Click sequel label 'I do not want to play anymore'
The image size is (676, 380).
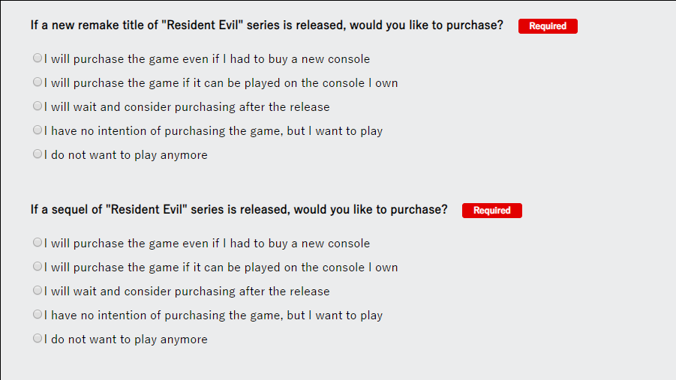click(126, 340)
